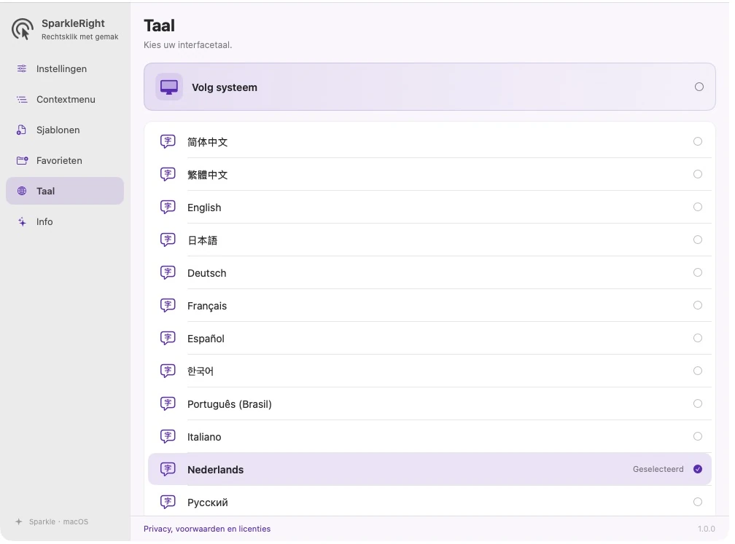
Task: Pick the Français radio button
Action: [x=698, y=305]
